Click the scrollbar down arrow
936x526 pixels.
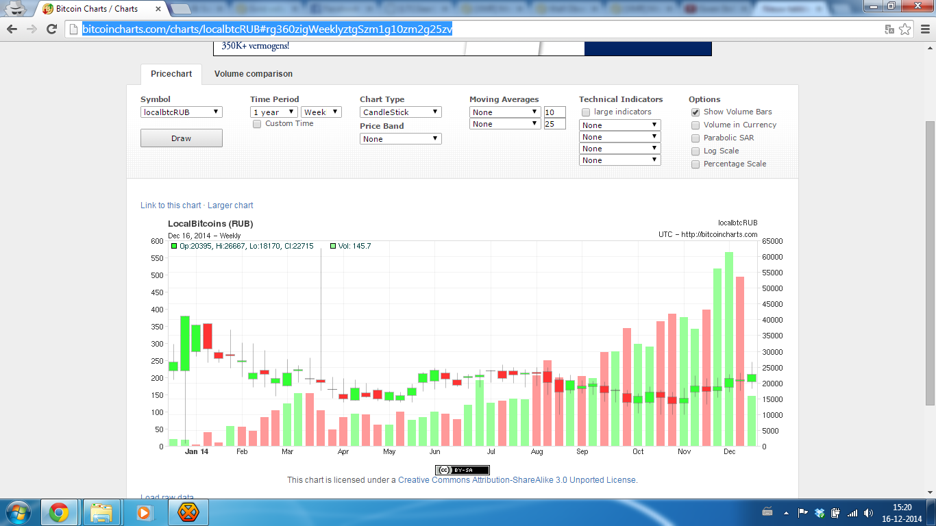point(930,492)
